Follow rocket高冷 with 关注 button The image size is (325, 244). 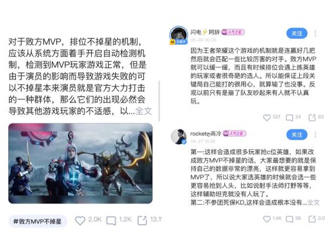pyautogui.click(x=297, y=135)
